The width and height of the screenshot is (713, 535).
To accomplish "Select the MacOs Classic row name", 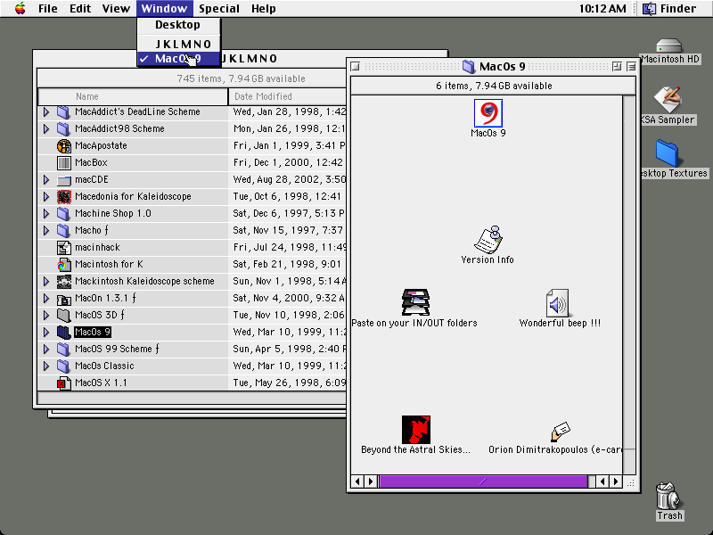I will (104, 366).
